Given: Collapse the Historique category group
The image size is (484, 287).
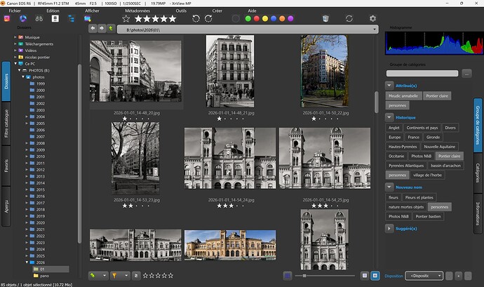Looking at the screenshot, I should (389, 117).
